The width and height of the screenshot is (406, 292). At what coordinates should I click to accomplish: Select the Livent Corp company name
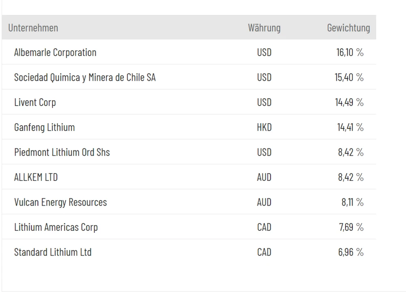[35, 103]
